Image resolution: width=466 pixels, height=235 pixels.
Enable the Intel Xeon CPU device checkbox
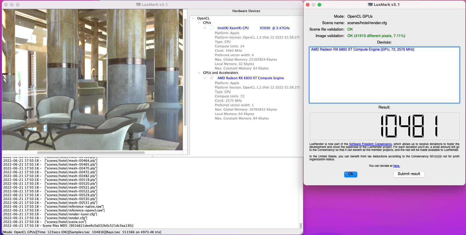point(212,28)
